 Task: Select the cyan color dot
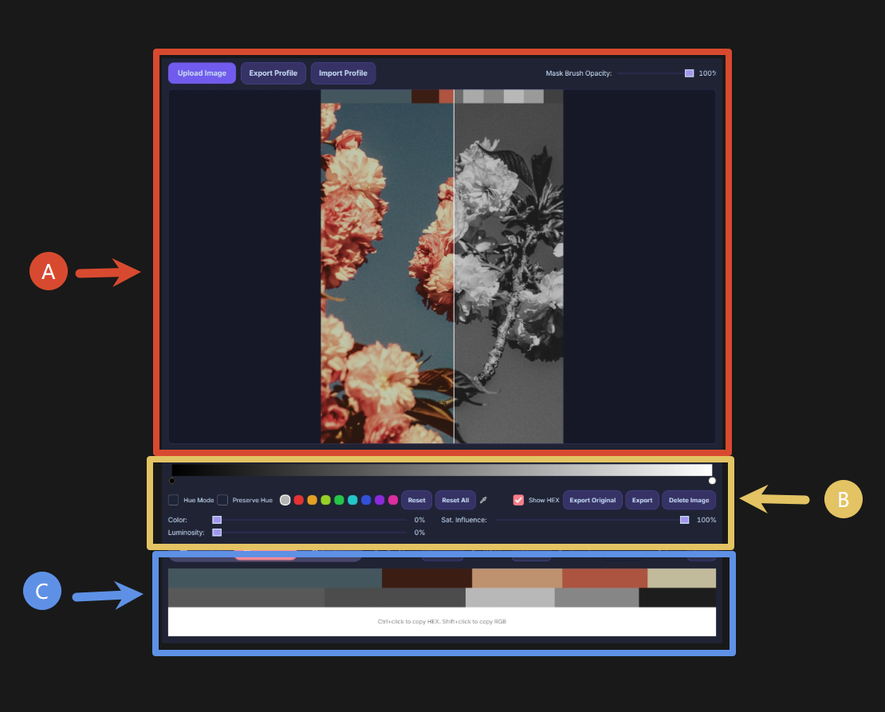point(352,500)
